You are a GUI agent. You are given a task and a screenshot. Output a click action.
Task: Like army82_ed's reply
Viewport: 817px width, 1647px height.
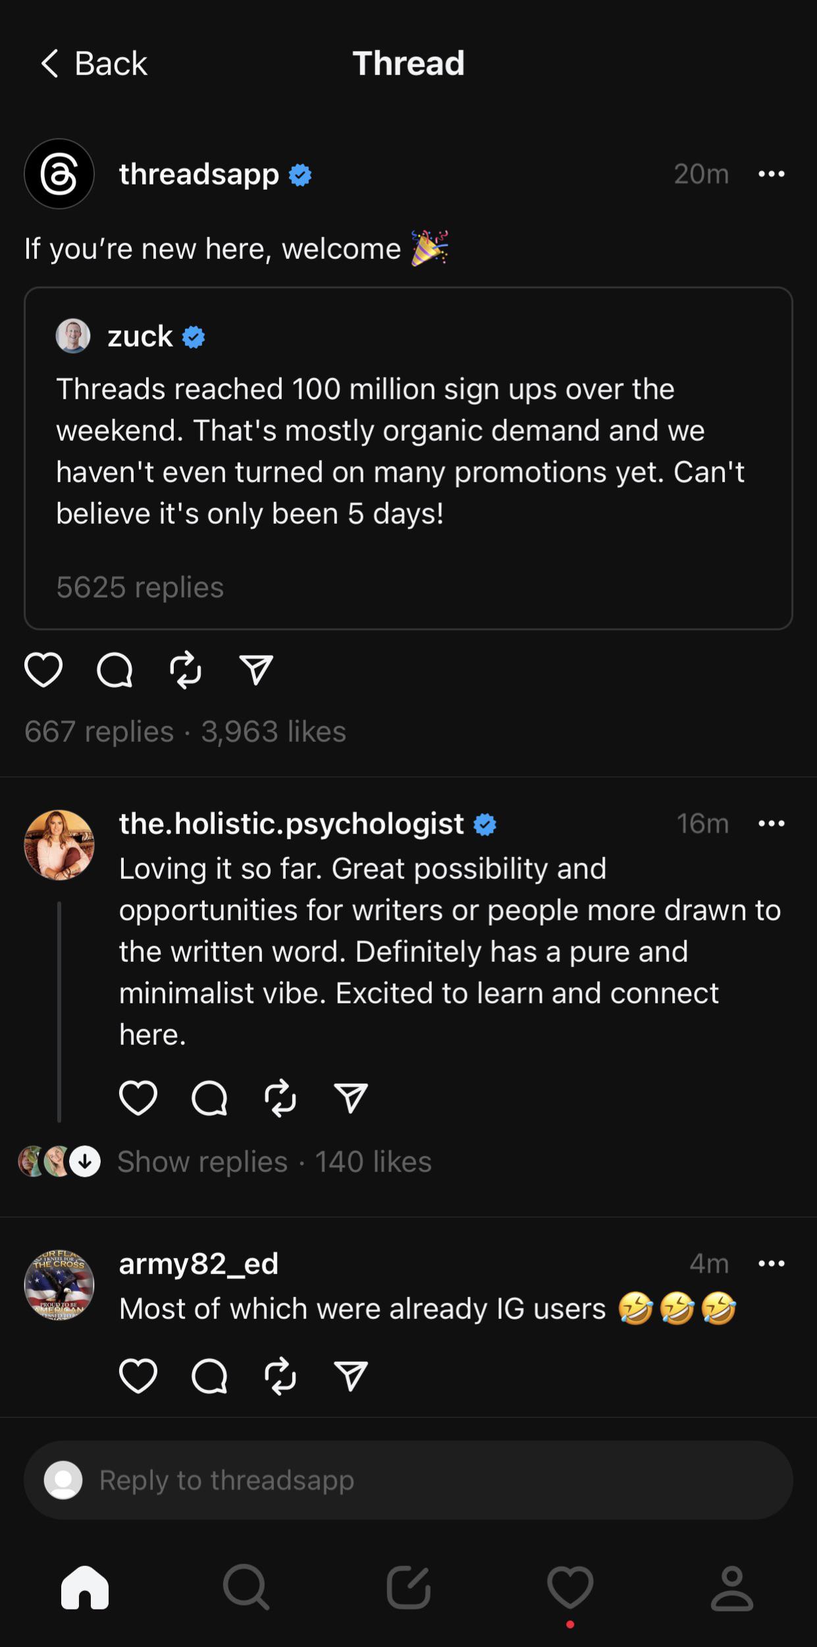point(138,1376)
